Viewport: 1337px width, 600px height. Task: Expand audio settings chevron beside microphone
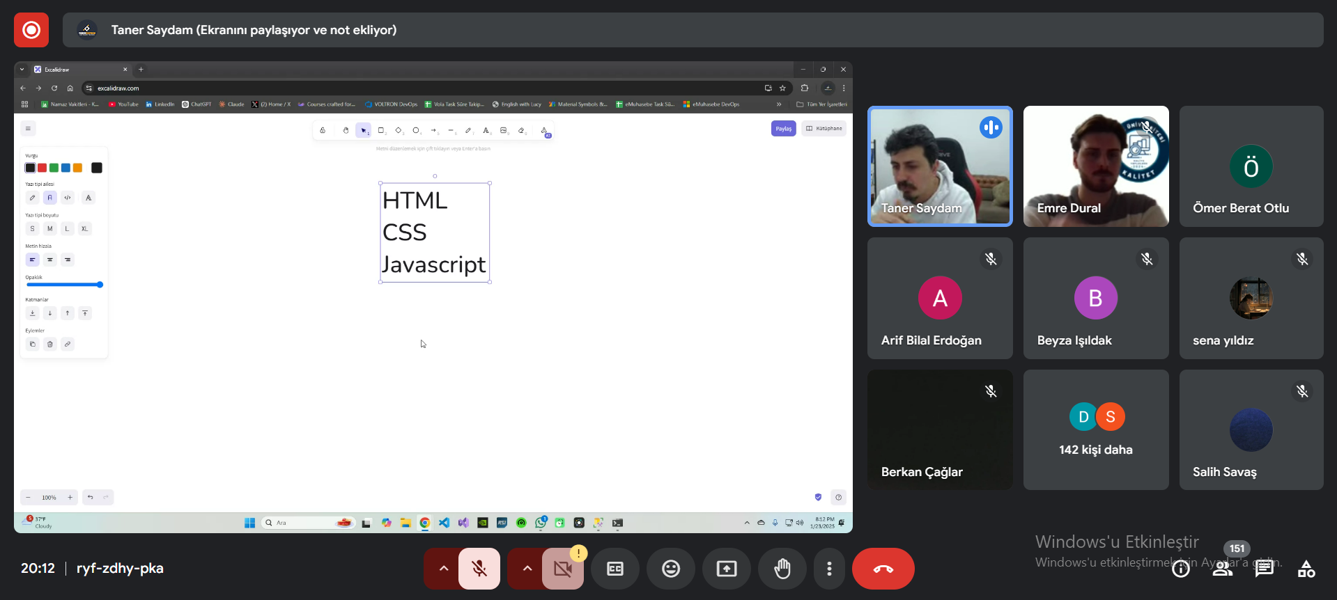point(443,569)
